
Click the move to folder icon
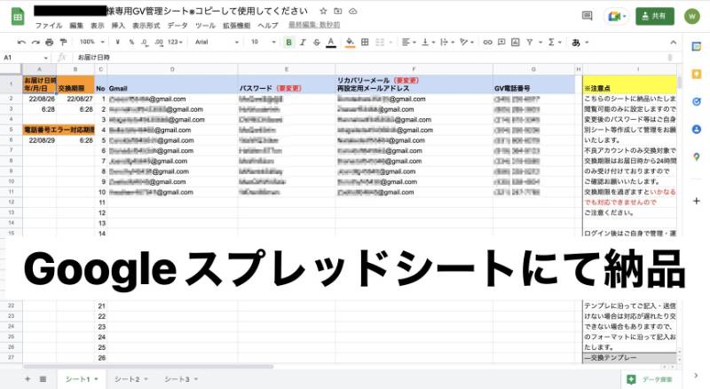(x=338, y=11)
